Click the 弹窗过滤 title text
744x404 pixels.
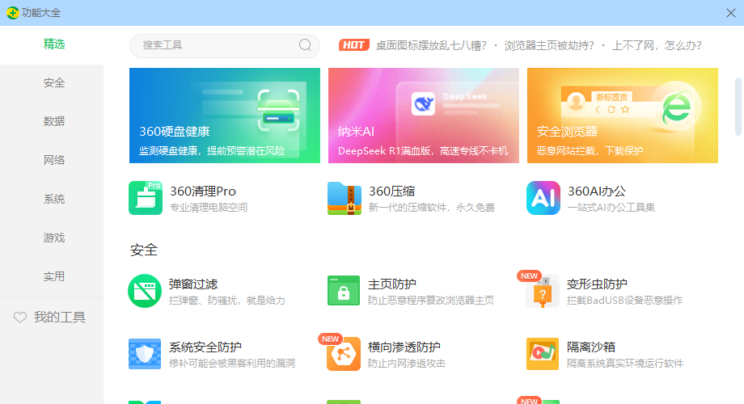point(193,284)
